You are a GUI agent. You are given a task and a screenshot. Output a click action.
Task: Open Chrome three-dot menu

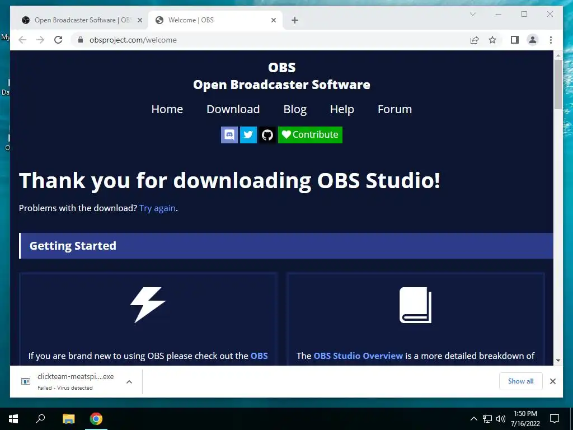coord(551,40)
